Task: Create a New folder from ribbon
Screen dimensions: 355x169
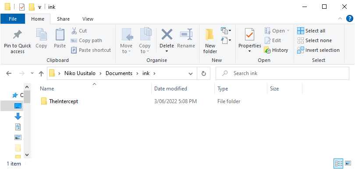Action: click(x=210, y=41)
